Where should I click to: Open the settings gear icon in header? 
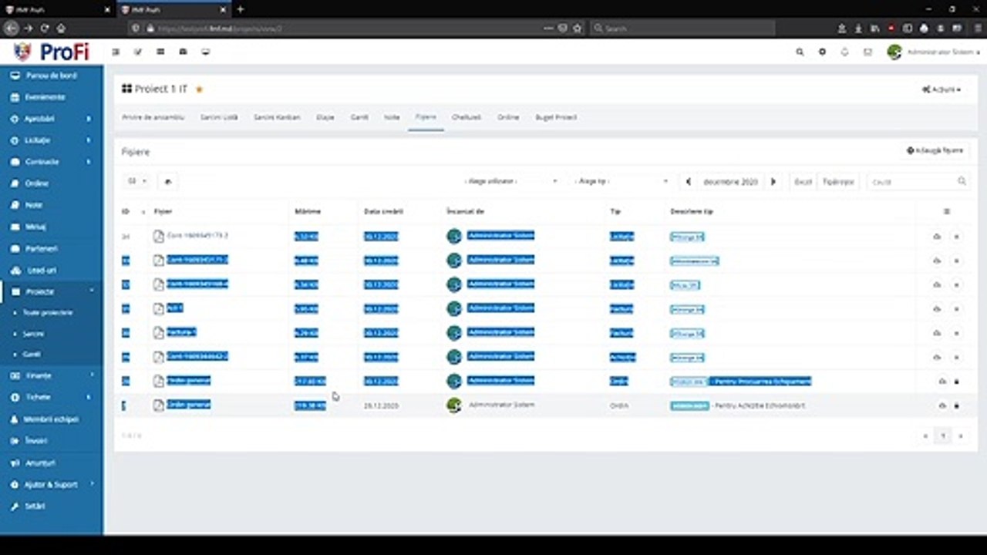[822, 52]
